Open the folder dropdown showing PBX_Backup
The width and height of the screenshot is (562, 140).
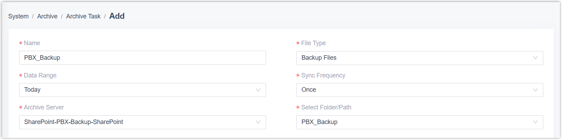(x=414, y=122)
